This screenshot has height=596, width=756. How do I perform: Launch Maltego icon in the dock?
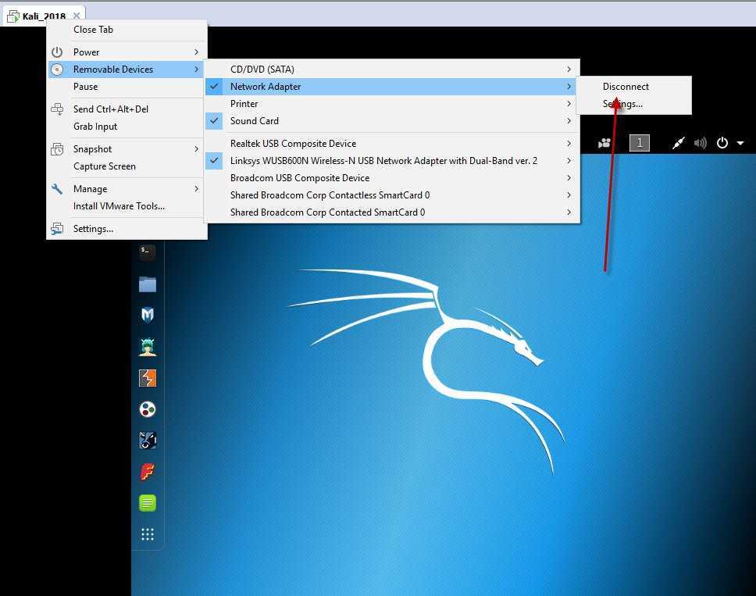click(147, 441)
